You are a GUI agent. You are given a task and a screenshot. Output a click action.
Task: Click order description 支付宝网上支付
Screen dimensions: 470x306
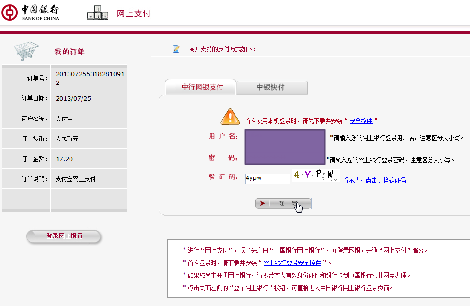click(76, 179)
